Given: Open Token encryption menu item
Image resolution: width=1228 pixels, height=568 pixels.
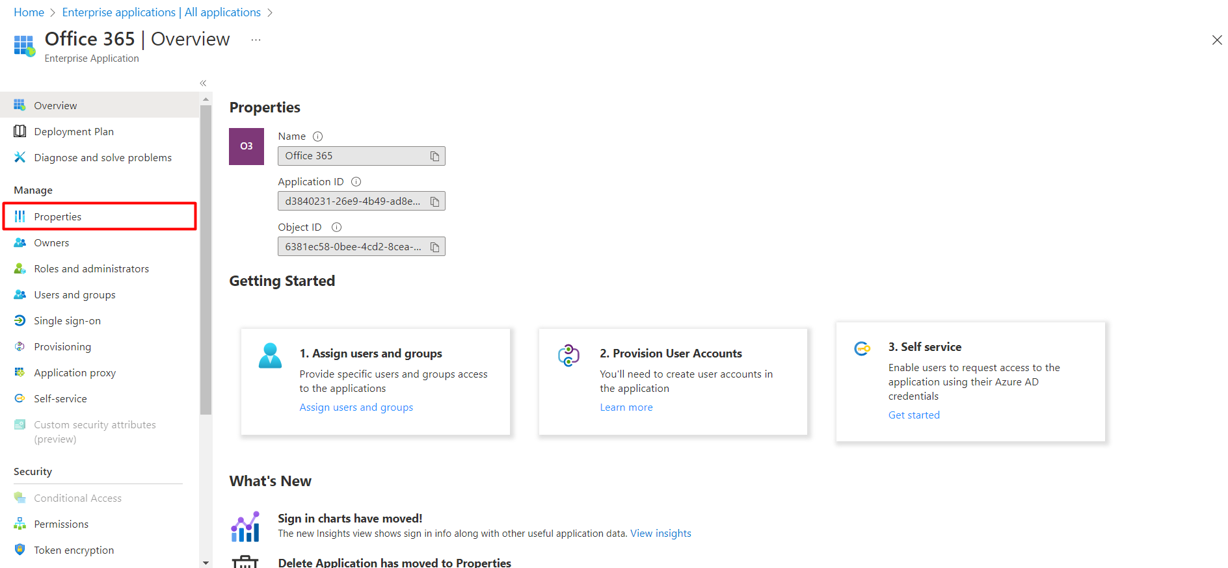Looking at the screenshot, I should pyautogui.click(x=100, y=550).
